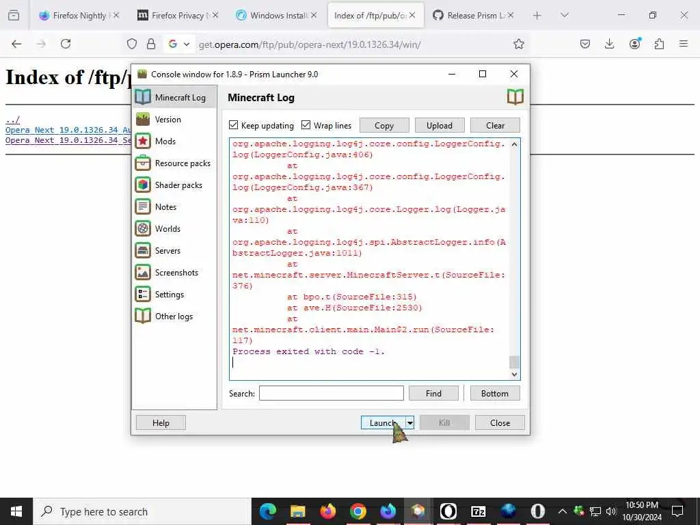
Task: Click the Screenshots picture icon
Action: pyautogui.click(x=143, y=272)
